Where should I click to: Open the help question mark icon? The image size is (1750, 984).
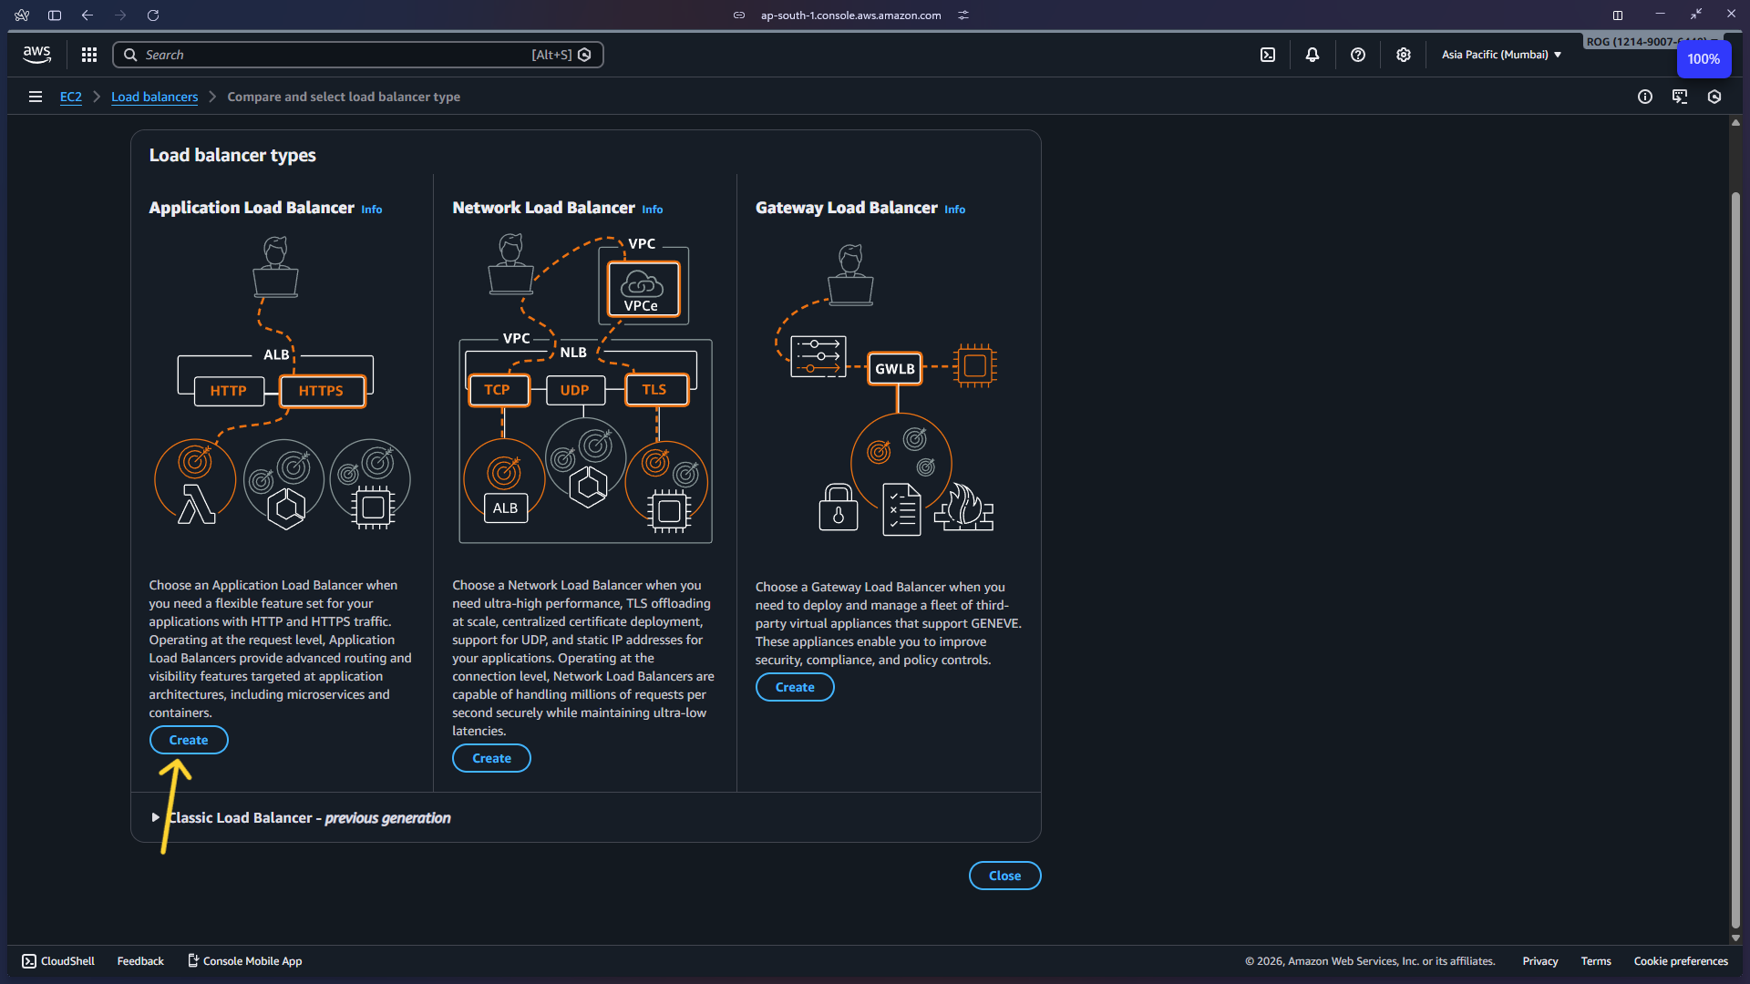pyautogui.click(x=1358, y=55)
